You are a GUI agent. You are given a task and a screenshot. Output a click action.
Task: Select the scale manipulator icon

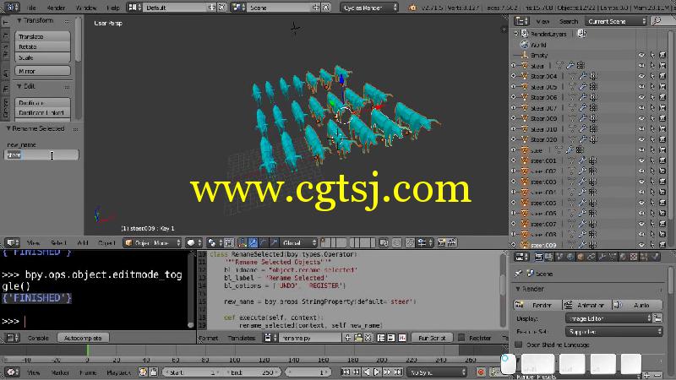point(274,243)
